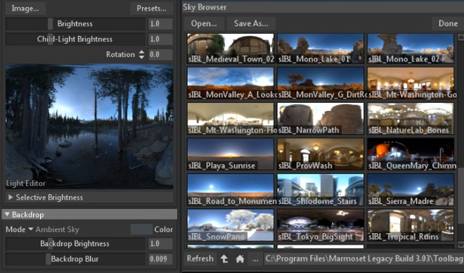
Task: Expand the Selective Brightness section
Action: point(89,197)
